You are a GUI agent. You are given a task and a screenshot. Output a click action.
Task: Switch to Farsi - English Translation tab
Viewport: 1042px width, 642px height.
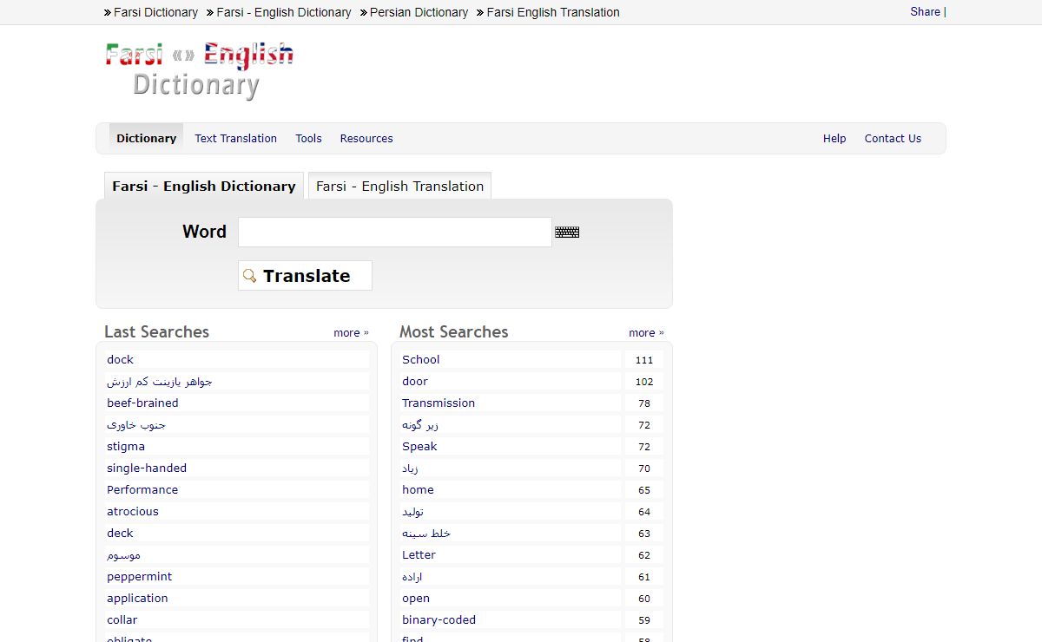coord(399,186)
